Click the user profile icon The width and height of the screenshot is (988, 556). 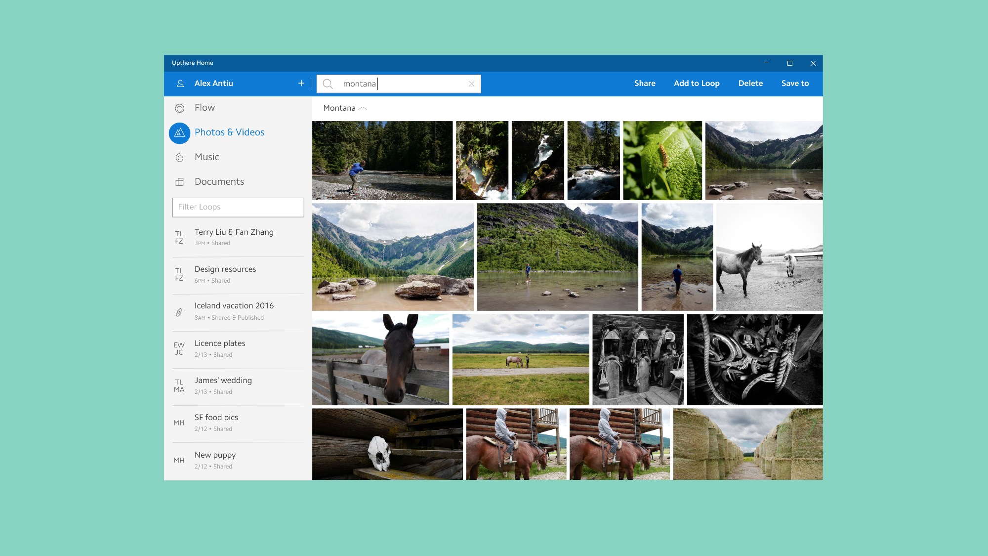(180, 84)
